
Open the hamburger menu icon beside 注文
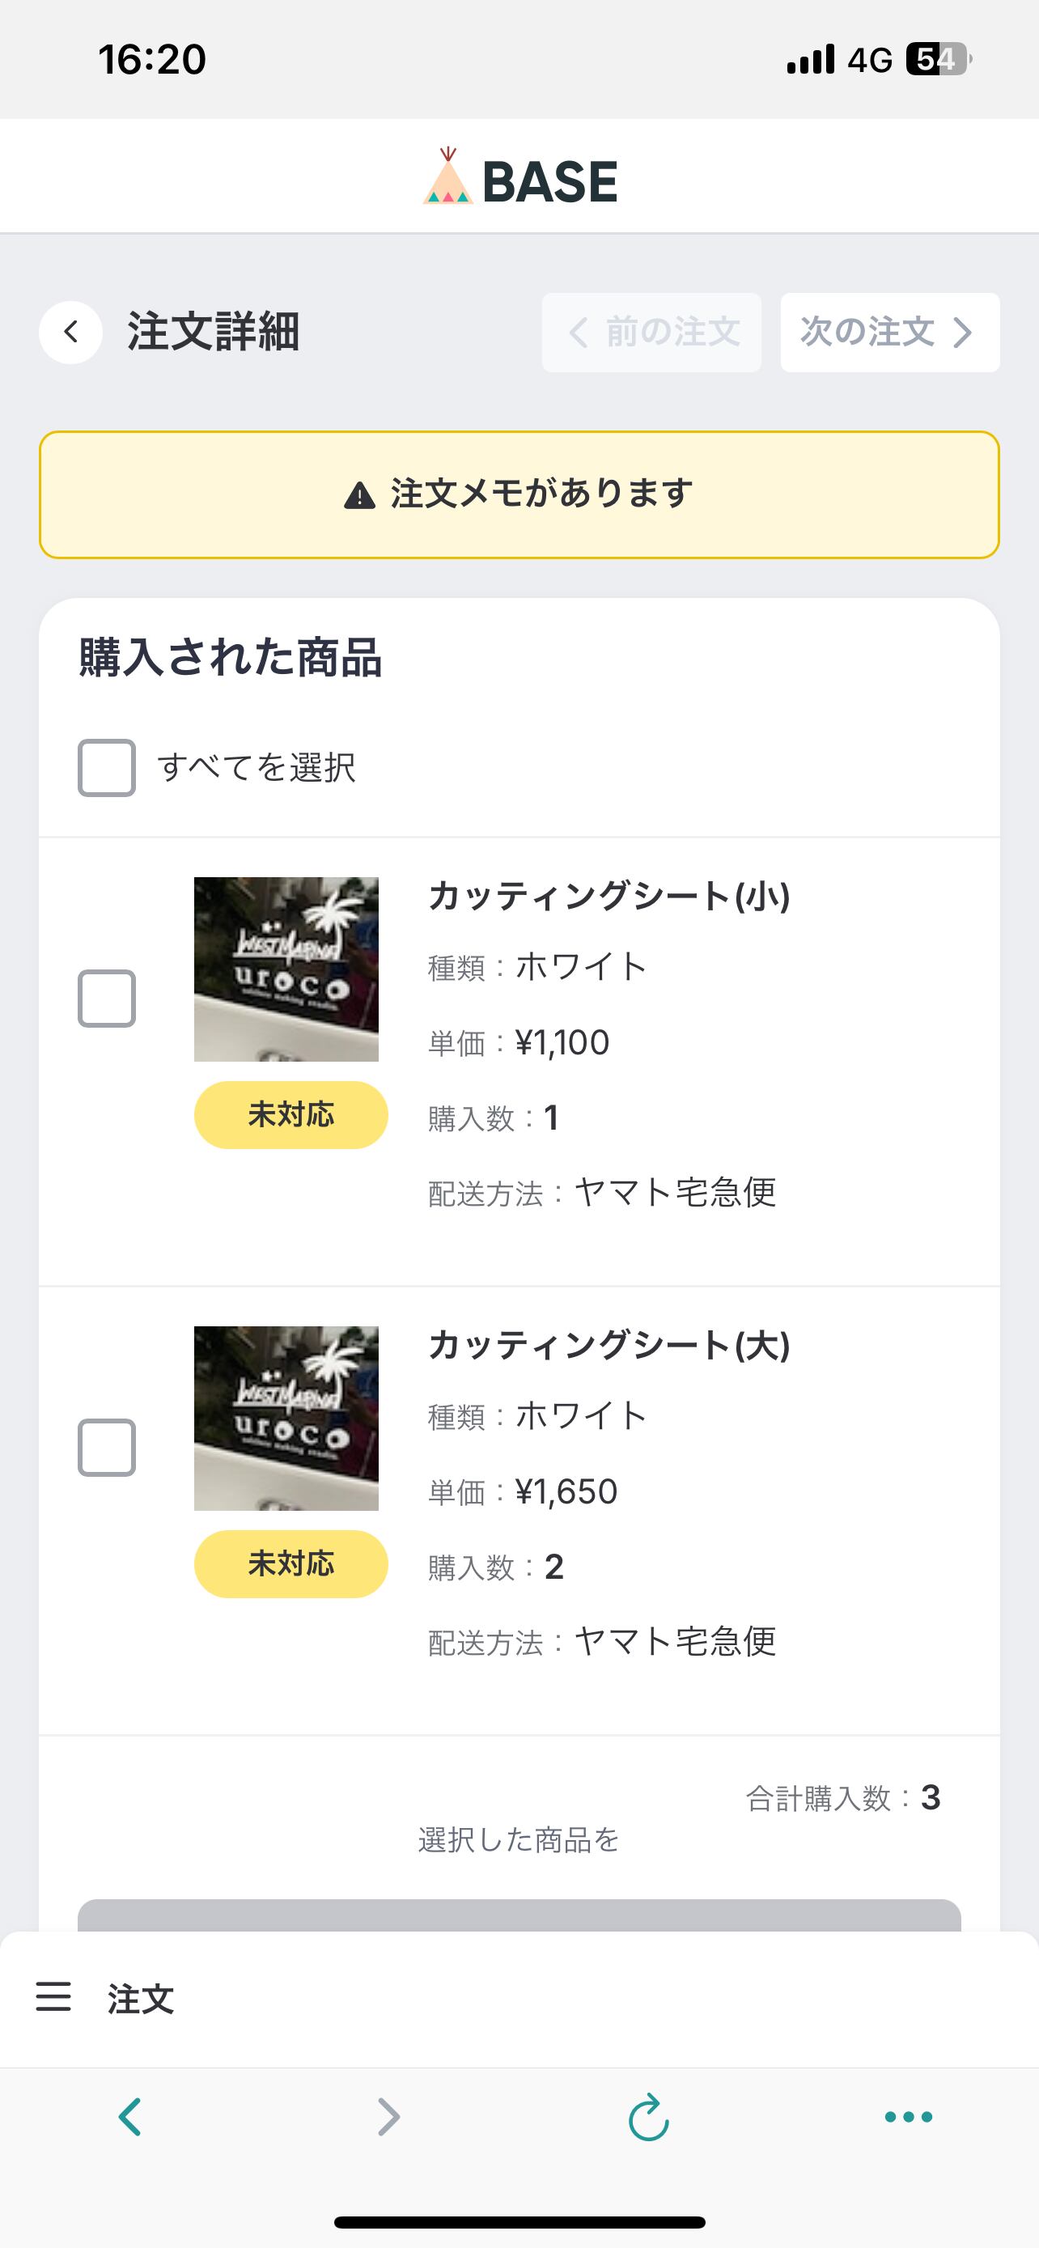53,1996
